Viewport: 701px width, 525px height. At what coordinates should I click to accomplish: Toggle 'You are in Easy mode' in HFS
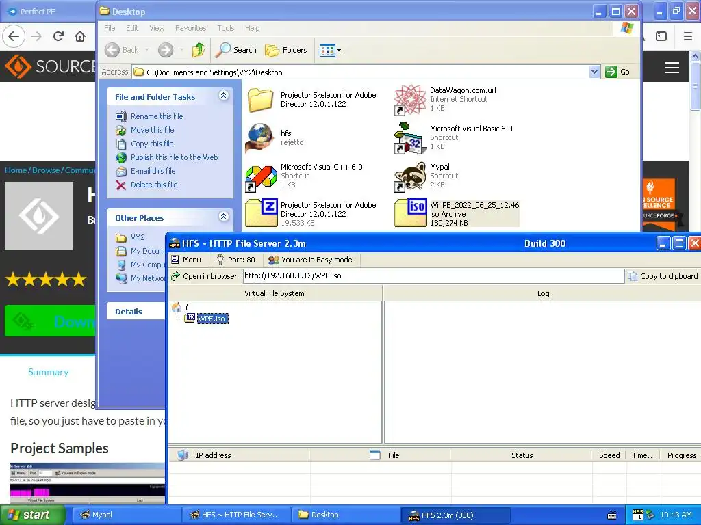310,260
